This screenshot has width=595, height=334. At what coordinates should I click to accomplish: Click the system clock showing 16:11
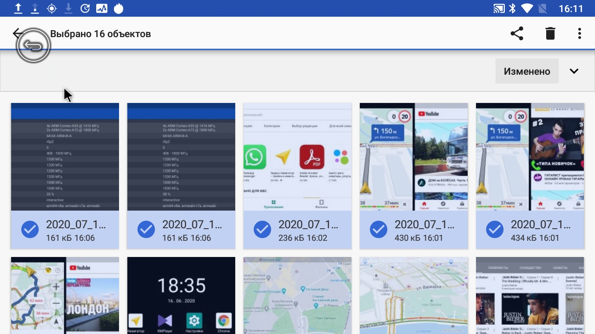[x=570, y=8]
